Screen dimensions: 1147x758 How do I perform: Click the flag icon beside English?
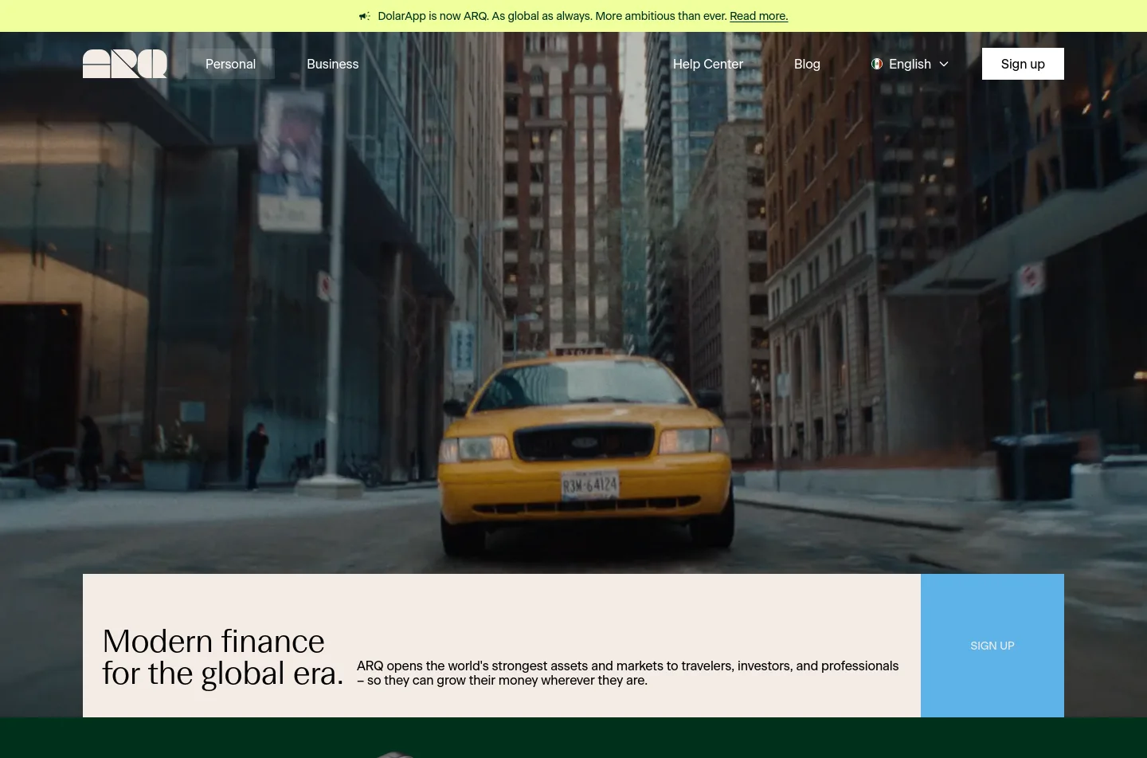click(877, 64)
